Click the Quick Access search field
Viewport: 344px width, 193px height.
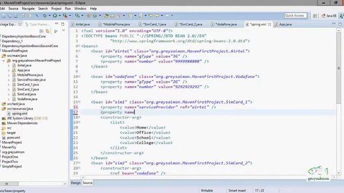point(295,16)
